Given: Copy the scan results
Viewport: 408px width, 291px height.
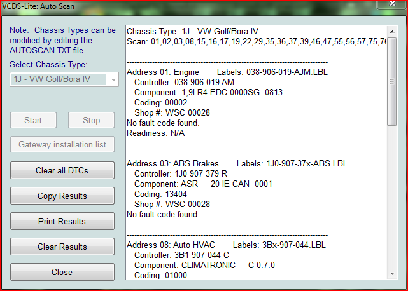Looking at the screenshot, I should [x=62, y=196].
